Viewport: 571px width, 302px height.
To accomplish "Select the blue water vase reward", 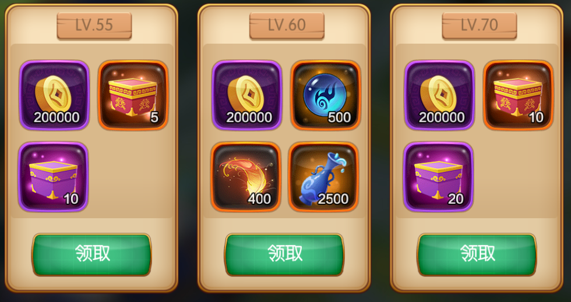I will tap(323, 176).
